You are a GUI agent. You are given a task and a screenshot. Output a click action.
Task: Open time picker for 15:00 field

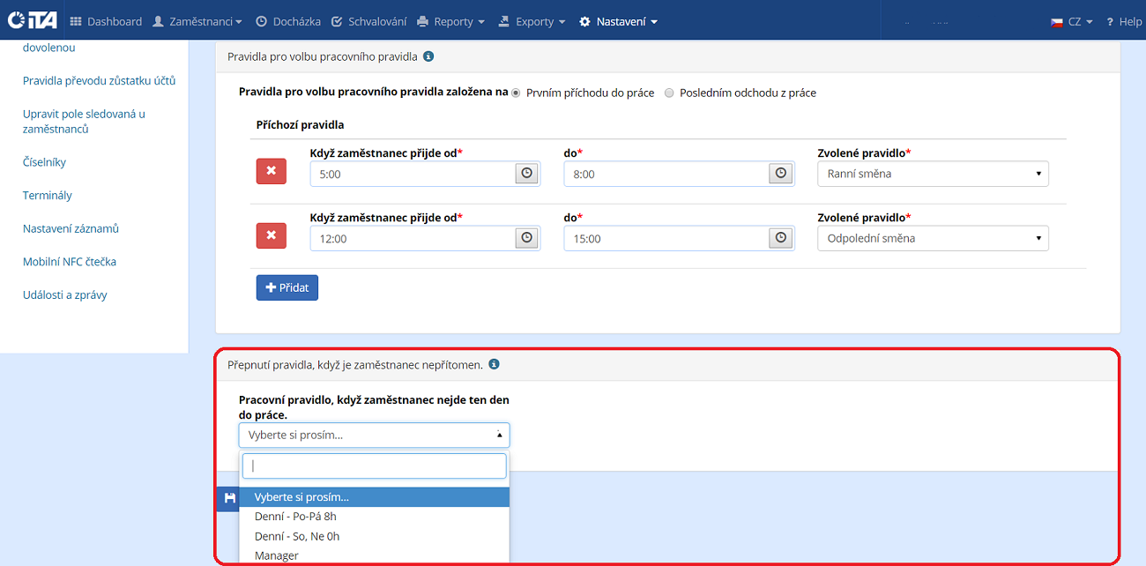pyautogui.click(x=780, y=238)
